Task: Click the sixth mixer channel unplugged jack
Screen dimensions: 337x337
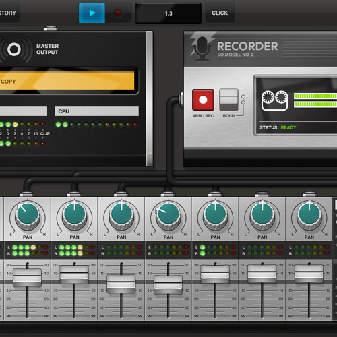Action: (262, 194)
